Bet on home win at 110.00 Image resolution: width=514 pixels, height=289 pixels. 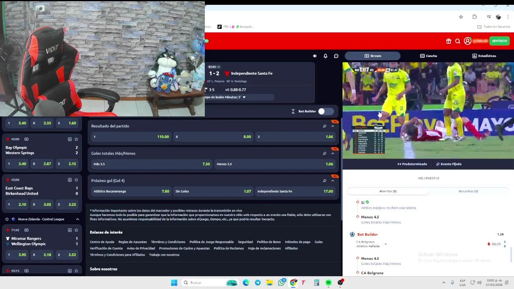(131, 137)
